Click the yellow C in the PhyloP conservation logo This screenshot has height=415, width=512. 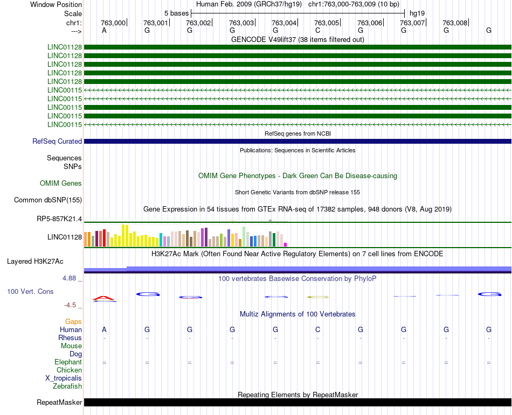(318, 297)
